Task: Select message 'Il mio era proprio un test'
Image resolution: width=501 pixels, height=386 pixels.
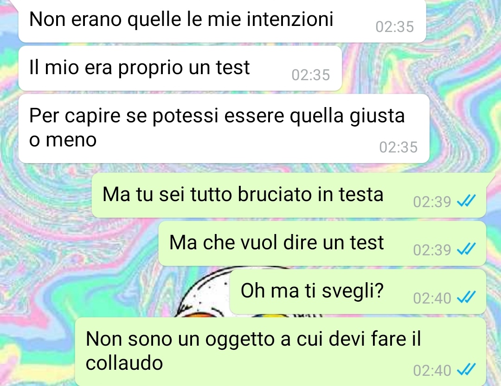Action: click(x=180, y=68)
